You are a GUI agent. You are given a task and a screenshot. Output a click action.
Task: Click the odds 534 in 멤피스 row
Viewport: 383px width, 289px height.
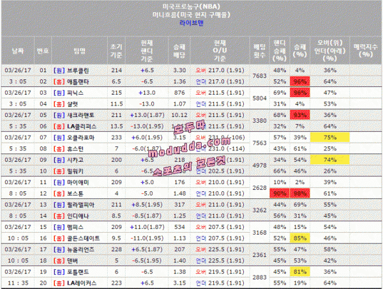tap(179, 228)
